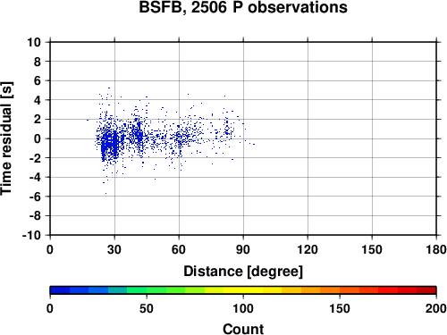Click the y-axis tick label -10
Image resolution: width=447 pixels, height=335 pixels.
point(31,235)
